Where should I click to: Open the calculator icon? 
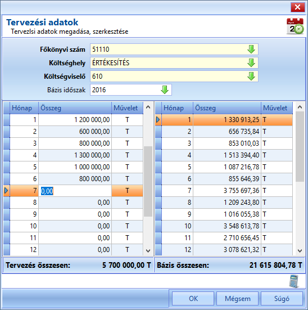(x=294, y=281)
